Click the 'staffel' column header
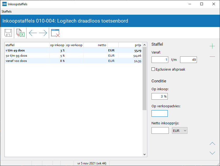Viewport: 220px width, 166px height. click(27, 45)
